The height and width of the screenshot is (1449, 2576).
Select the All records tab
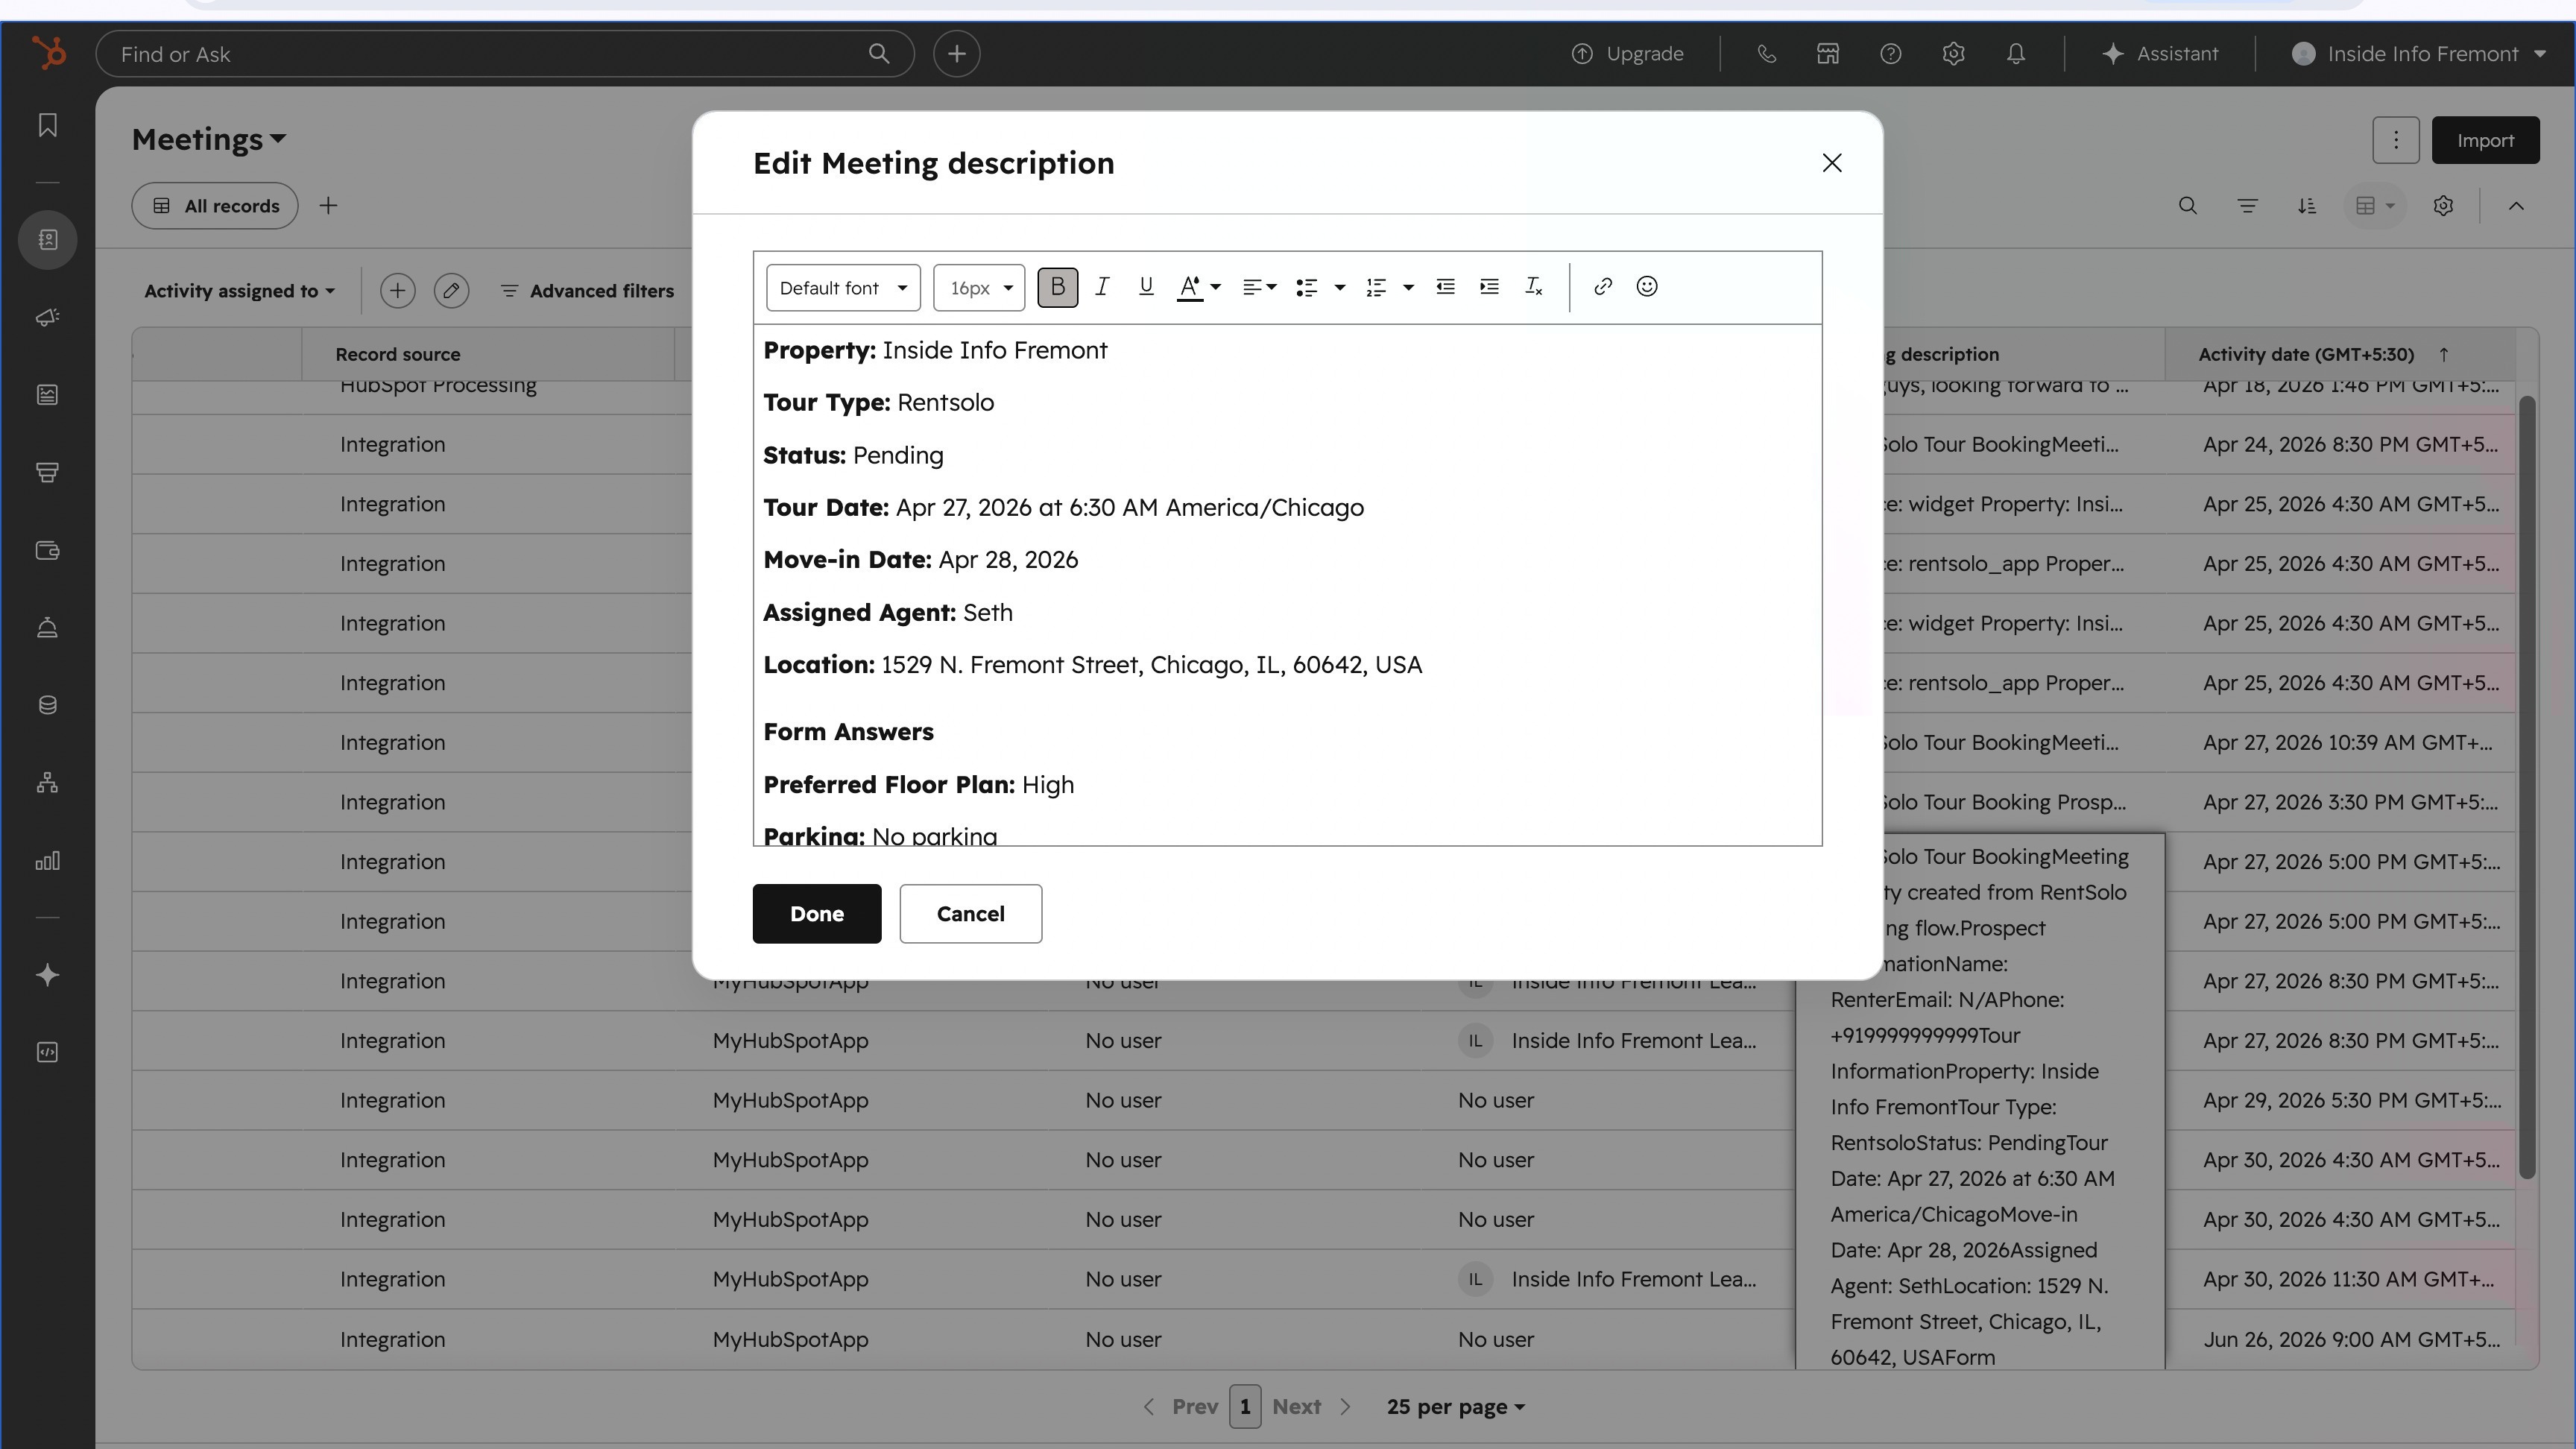(215, 206)
